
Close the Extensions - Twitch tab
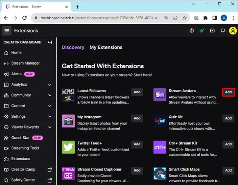(67, 7)
